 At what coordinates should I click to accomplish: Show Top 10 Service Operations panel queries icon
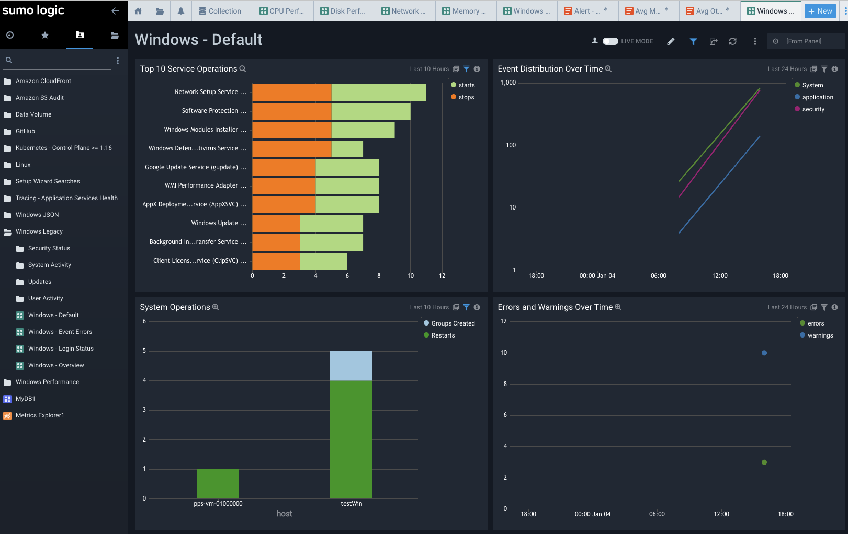[456, 69]
